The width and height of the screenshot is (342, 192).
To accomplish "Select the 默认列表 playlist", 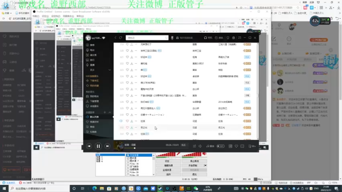I will tap(98, 117).
